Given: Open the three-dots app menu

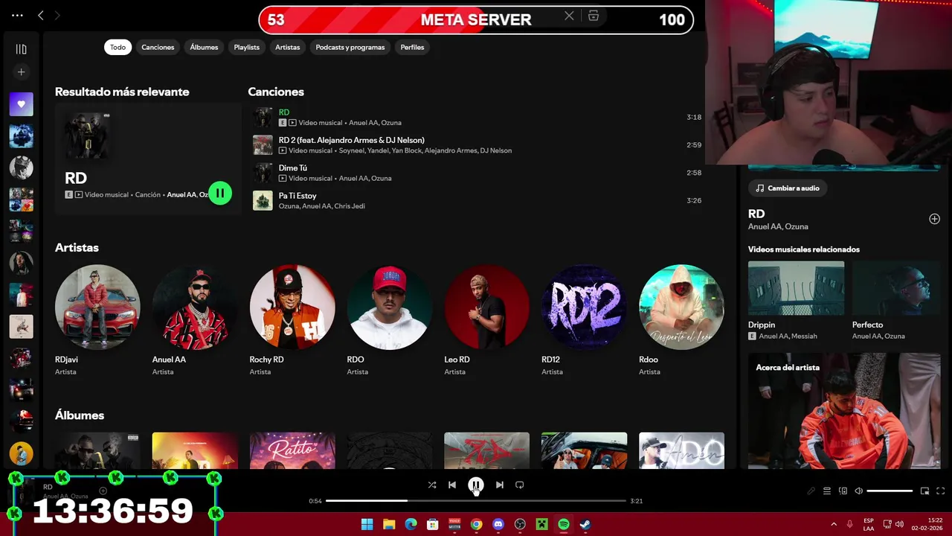Looking at the screenshot, I should (x=17, y=15).
